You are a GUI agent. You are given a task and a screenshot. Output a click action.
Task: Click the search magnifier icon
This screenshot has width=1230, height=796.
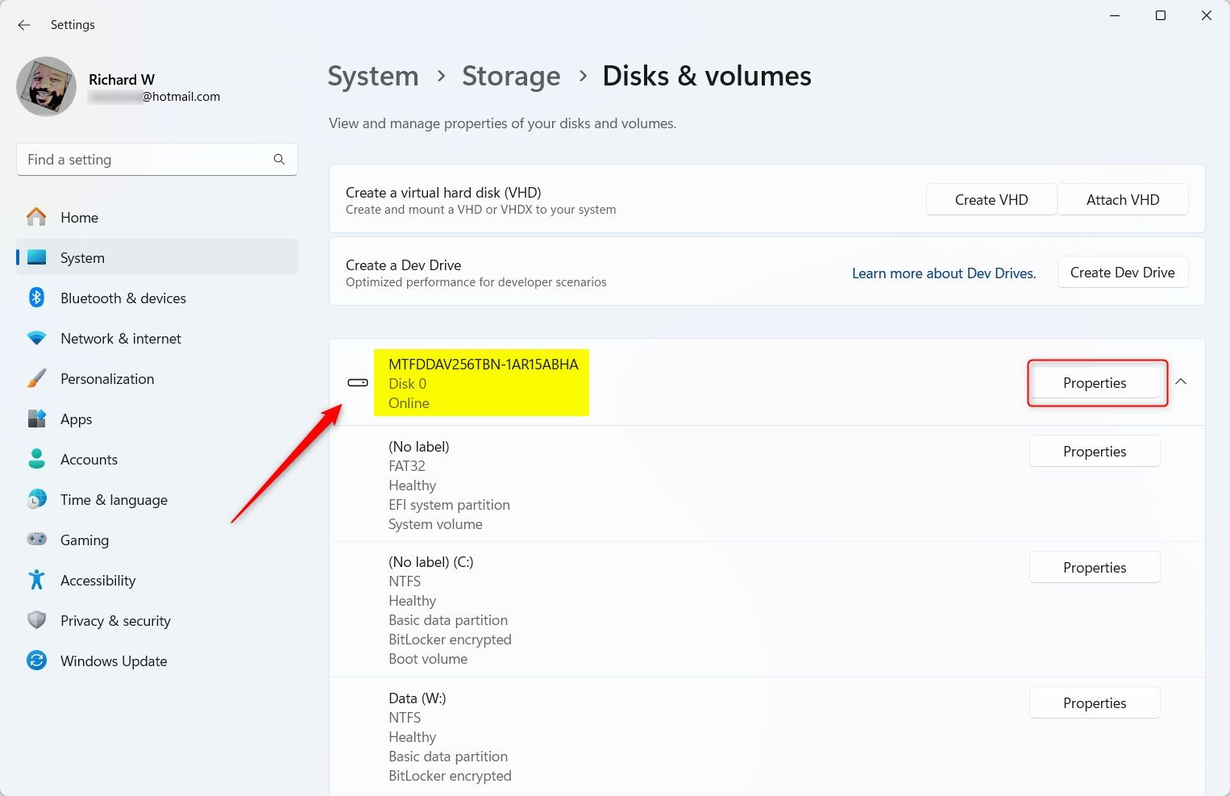click(279, 159)
